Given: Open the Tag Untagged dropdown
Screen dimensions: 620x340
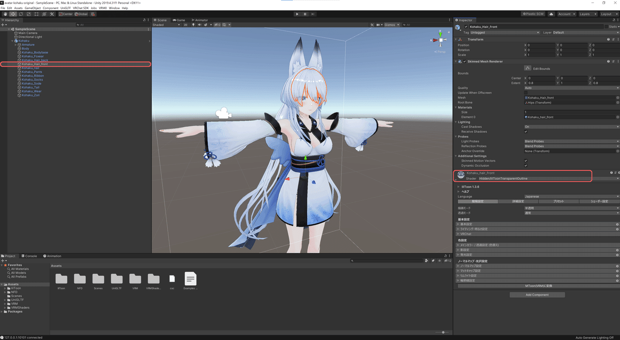Looking at the screenshot, I should click(505, 33).
